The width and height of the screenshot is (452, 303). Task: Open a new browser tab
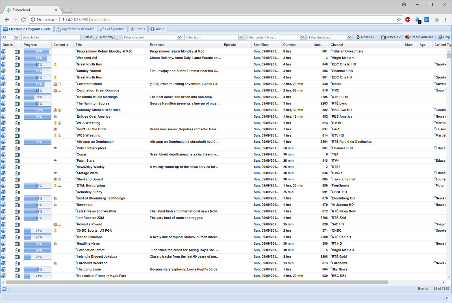tap(67, 10)
